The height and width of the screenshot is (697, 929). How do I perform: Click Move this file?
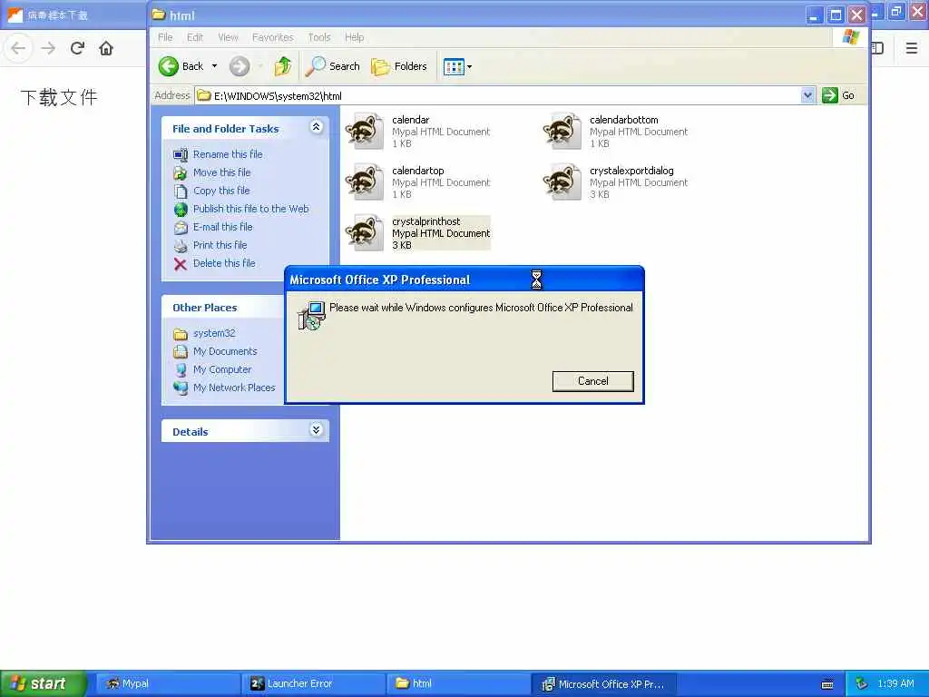point(221,172)
